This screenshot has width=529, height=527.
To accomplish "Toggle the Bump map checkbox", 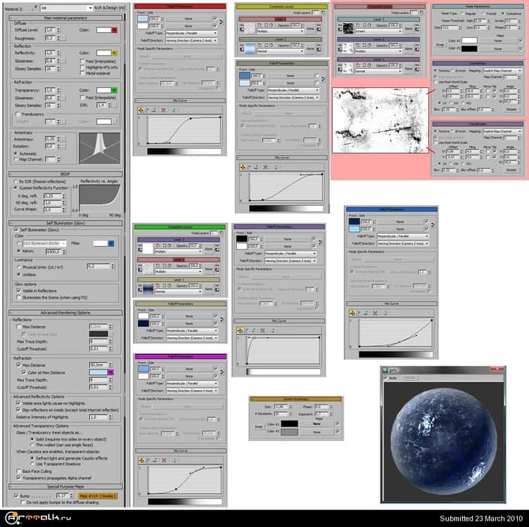I will pyautogui.click(x=15, y=495).
